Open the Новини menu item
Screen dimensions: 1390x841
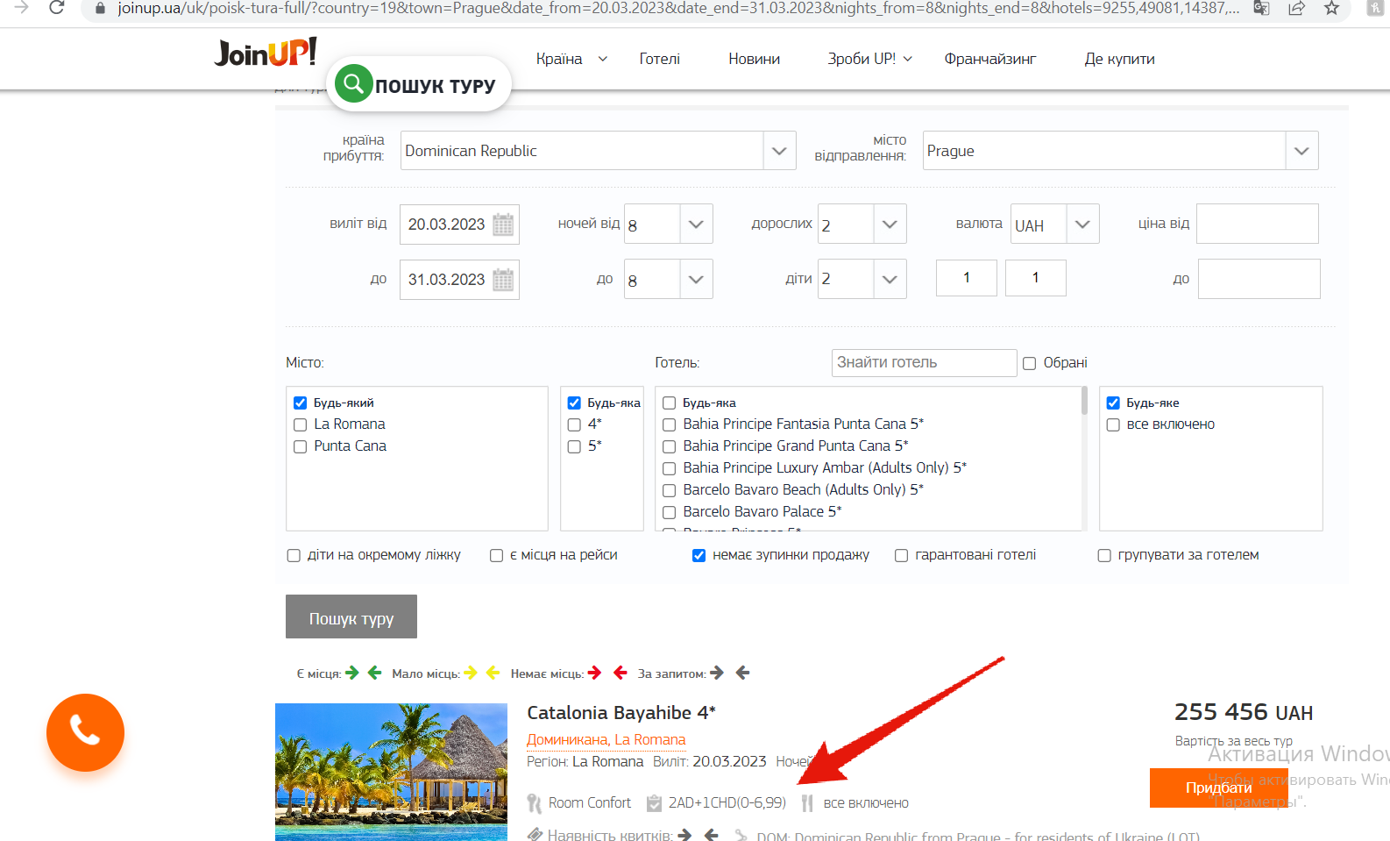tap(755, 59)
